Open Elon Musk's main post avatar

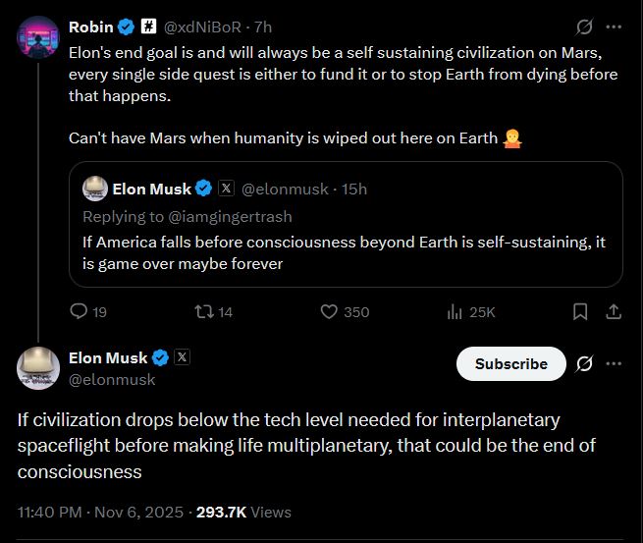coord(39,368)
